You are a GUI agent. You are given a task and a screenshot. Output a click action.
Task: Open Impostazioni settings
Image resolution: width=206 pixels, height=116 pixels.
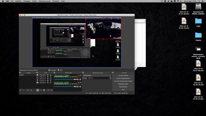pos(123,87)
